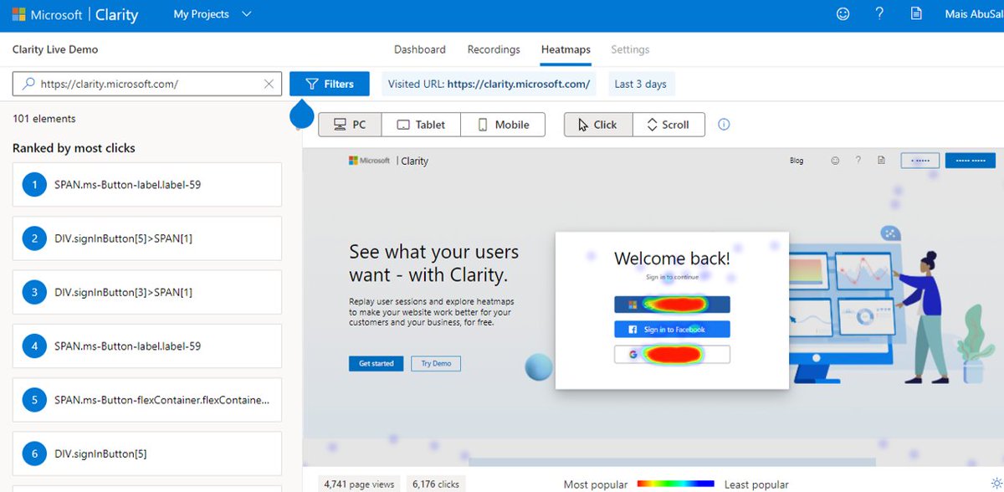Click the heatmap popularity color scale
Image resolution: width=1004 pixels, height=492 pixels.
click(x=676, y=484)
